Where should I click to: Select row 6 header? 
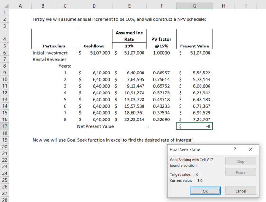[x=5, y=53]
